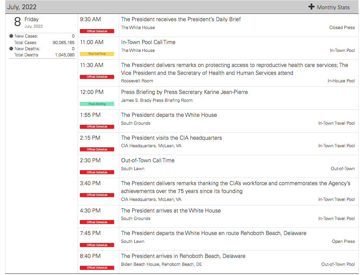Click the New Cases label
The height and width of the screenshot is (275, 360).
tap(26, 36)
